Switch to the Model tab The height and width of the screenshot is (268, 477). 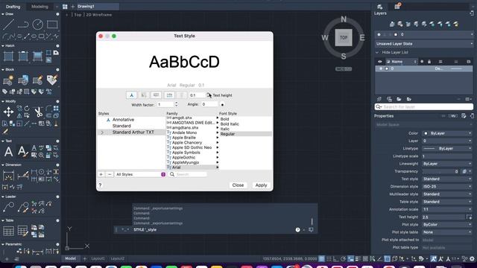click(x=71, y=258)
